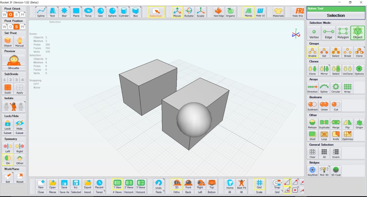This screenshot has width=367, height=197.
Task: Turn Symmetry On
Action: point(8,160)
